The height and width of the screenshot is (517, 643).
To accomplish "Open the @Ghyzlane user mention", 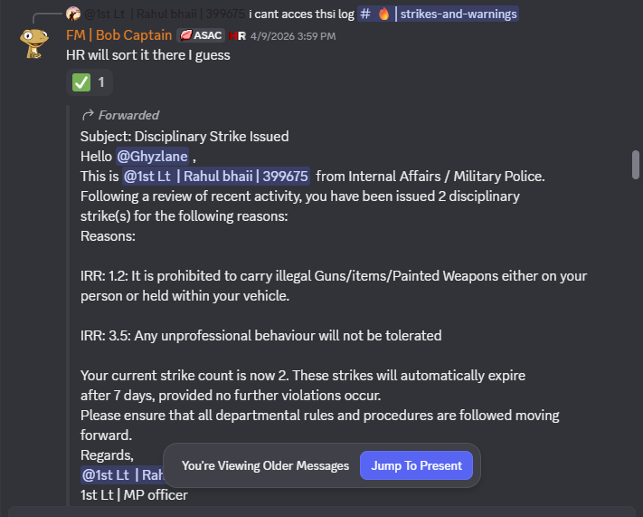I will coord(152,157).
